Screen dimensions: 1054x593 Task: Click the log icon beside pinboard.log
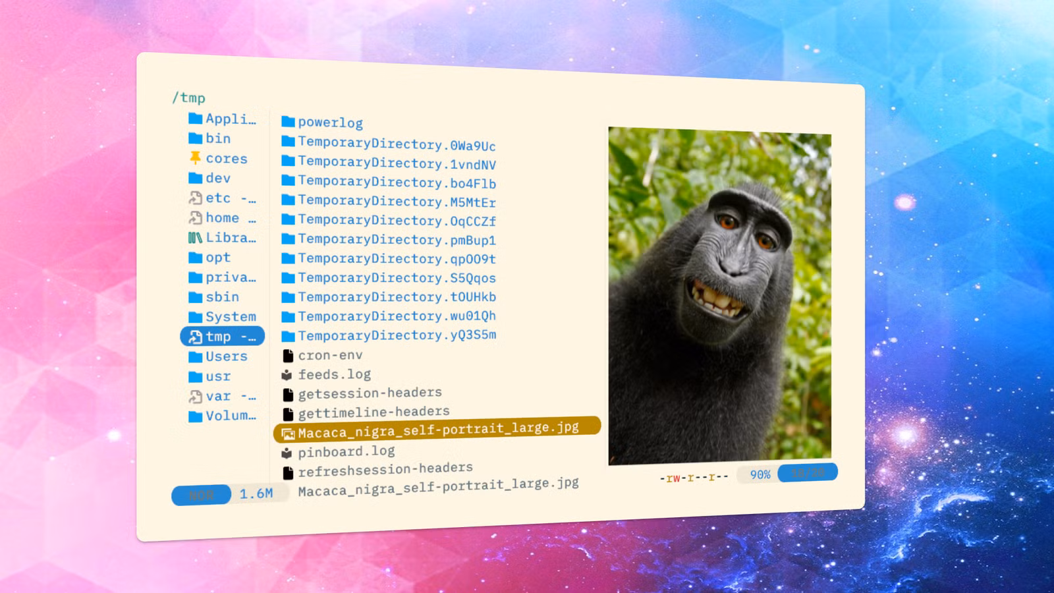pos(287,453)
